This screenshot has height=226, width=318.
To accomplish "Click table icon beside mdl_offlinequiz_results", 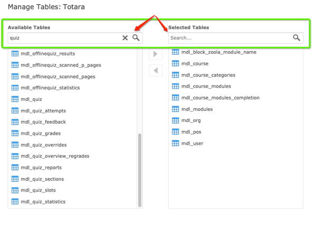I will click(15, 54).
